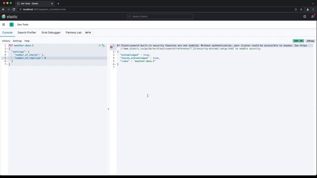Click the "number_of_replicas" line in request
Image resolution: width=317 pixels, height=178 pixels.
tap(30, 58)
